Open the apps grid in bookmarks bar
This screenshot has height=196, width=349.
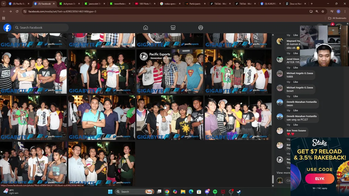coord(4,18)
